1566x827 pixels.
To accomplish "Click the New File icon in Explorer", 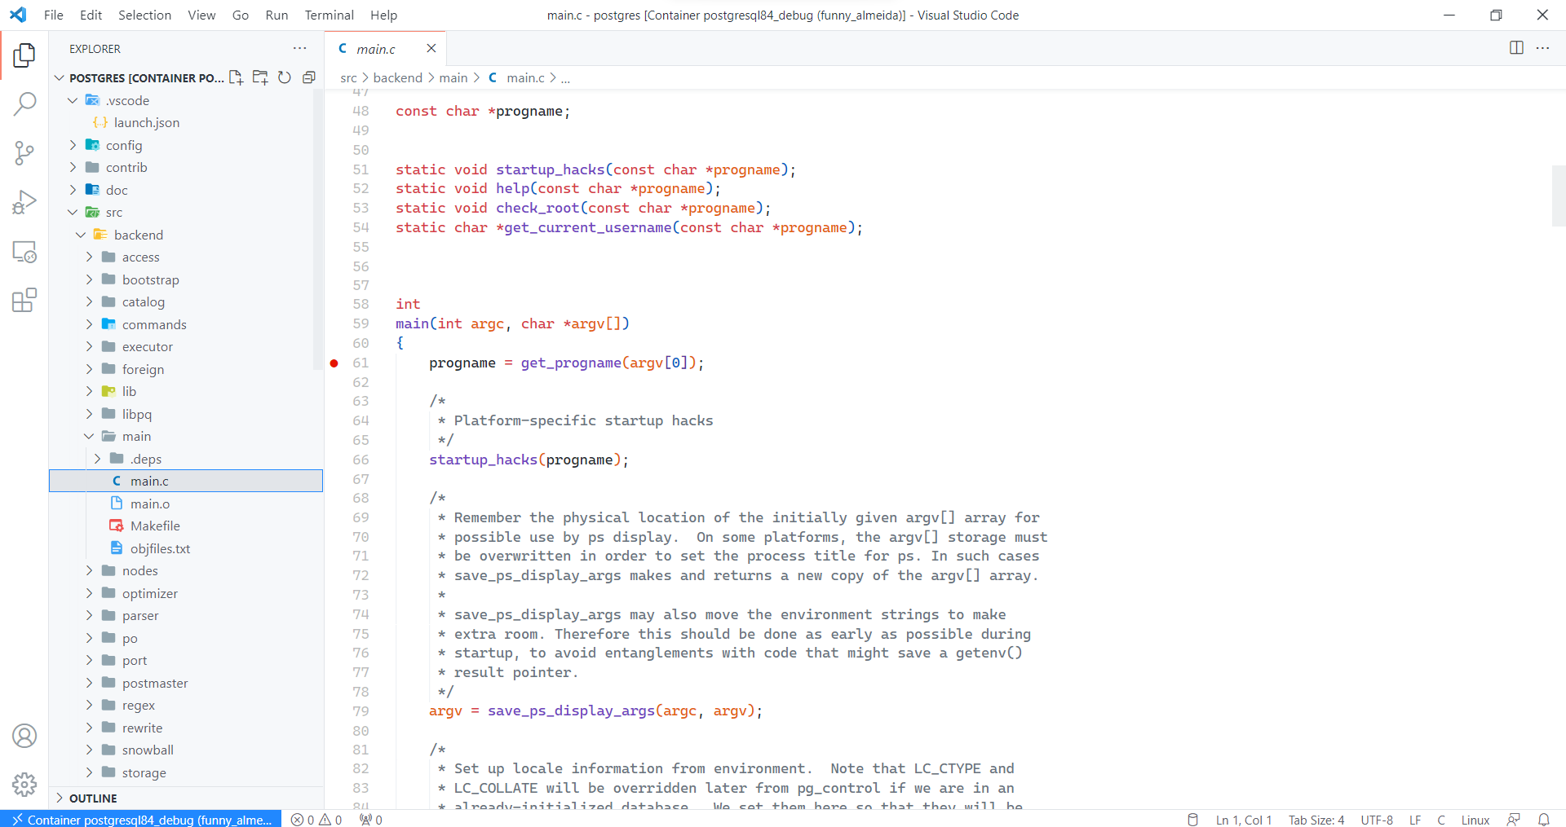I will tap(236, 77).
